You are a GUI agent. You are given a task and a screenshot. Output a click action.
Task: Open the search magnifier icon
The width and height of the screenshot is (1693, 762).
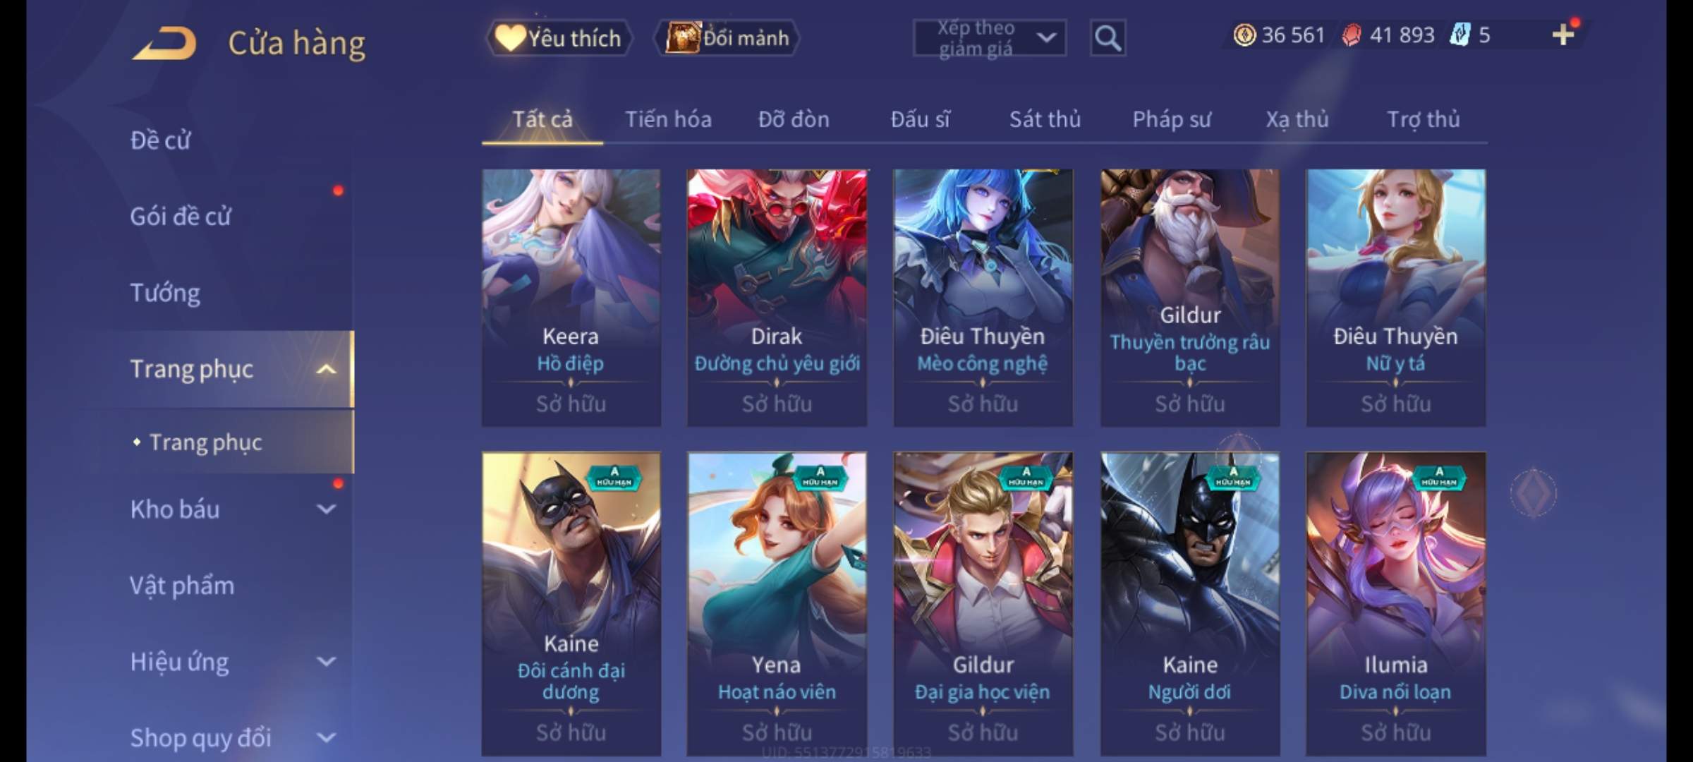click(1108, 38)
